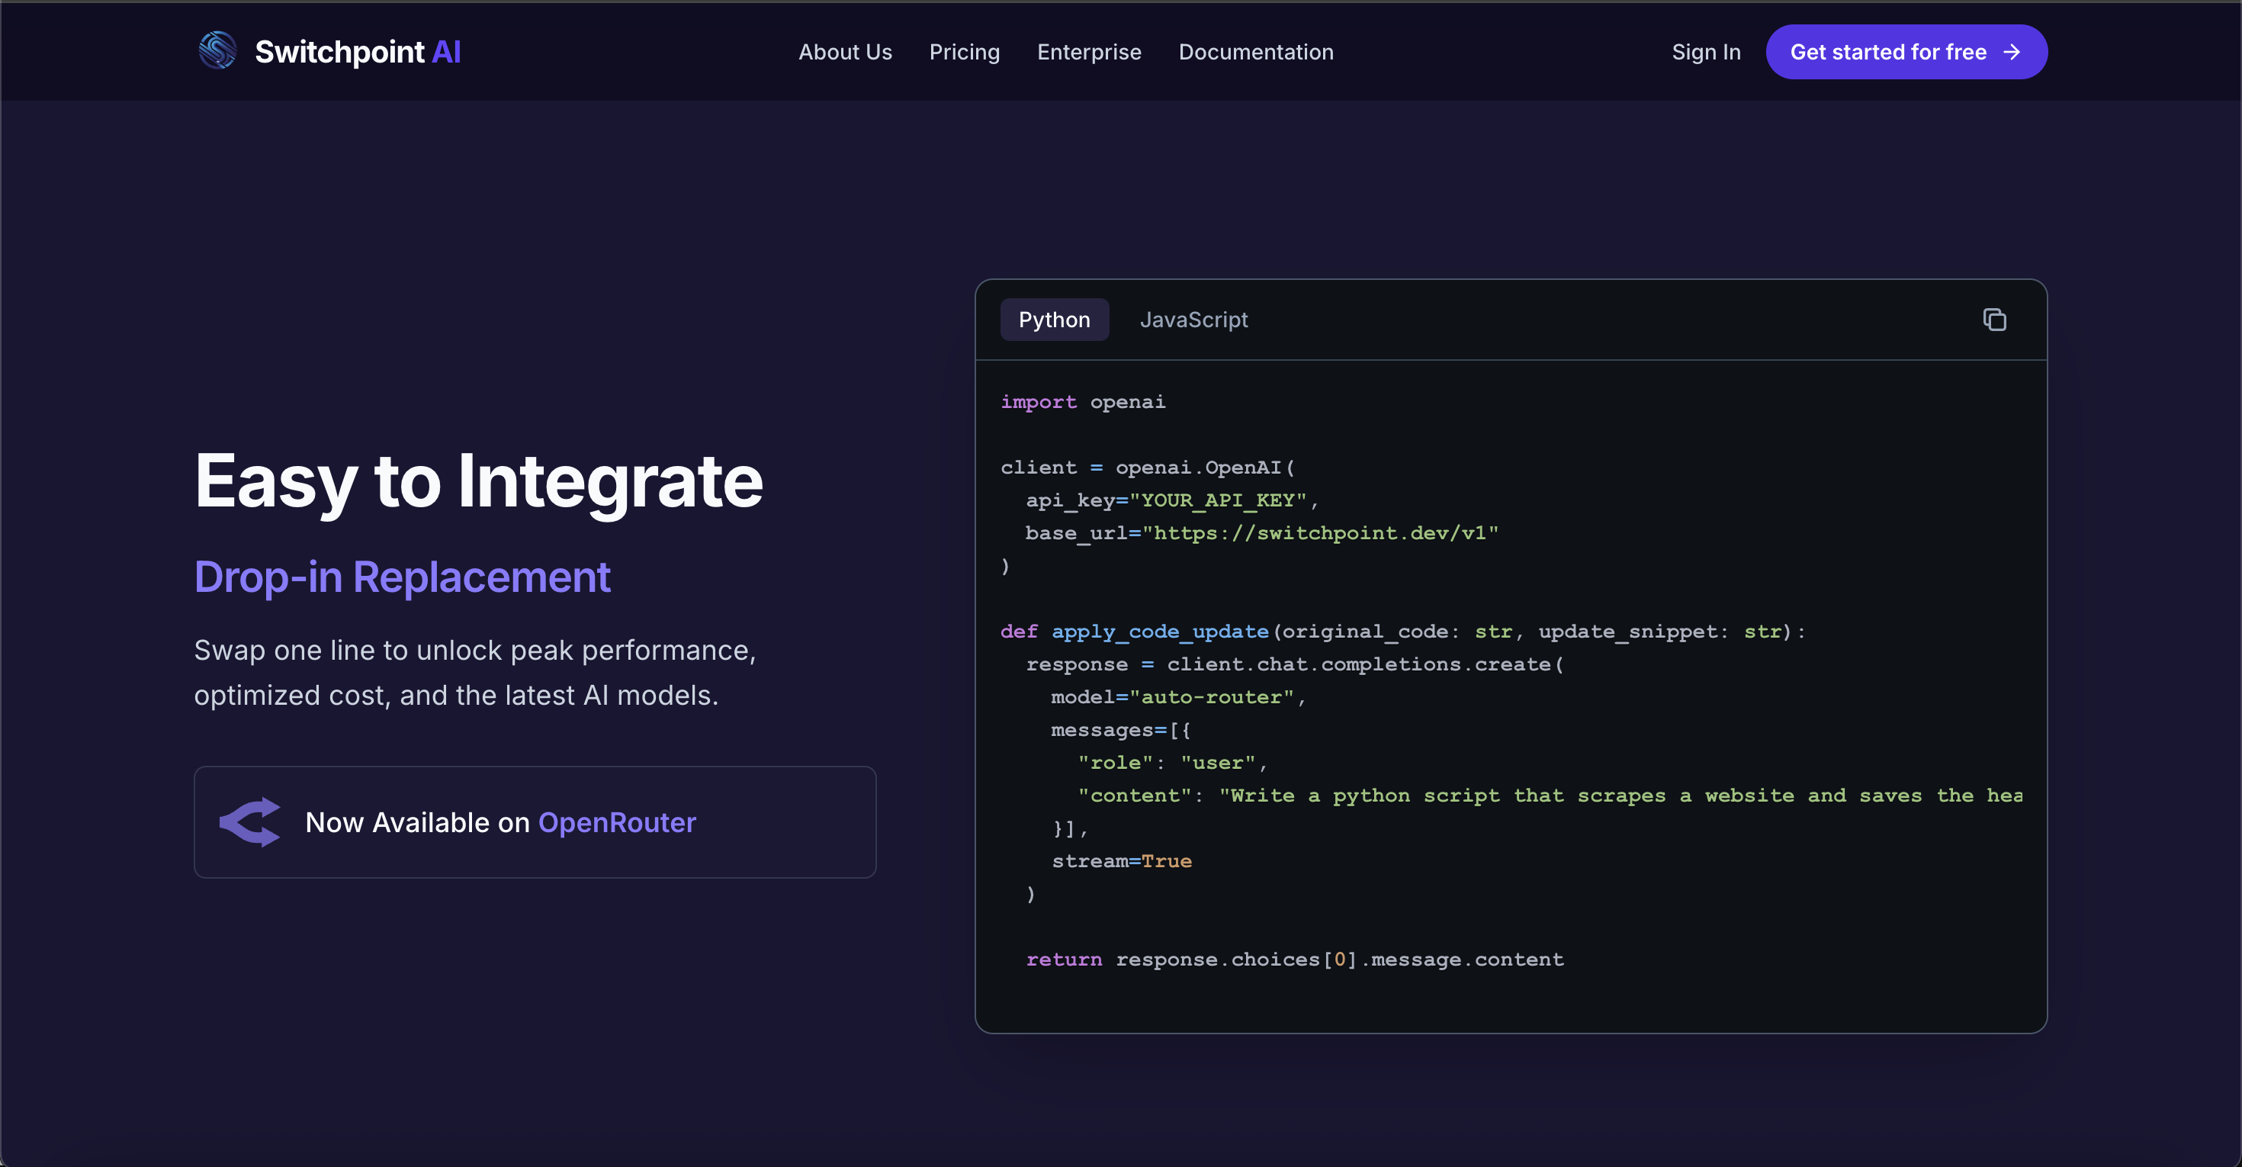Click arrow icon in Get started button
The height and width of the screenshot is (1167, 2242).
[x=2012, y=52]
